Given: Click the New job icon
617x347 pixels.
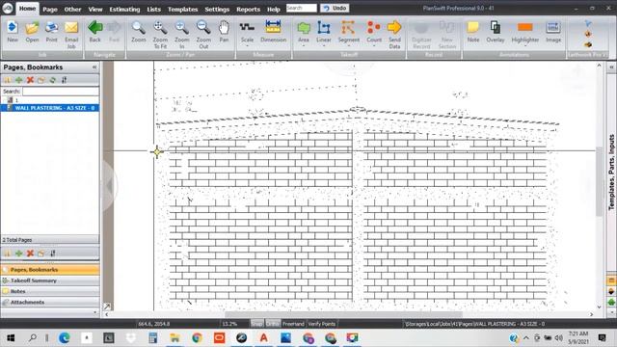Looking at the screenshot, I should point(13,32).
